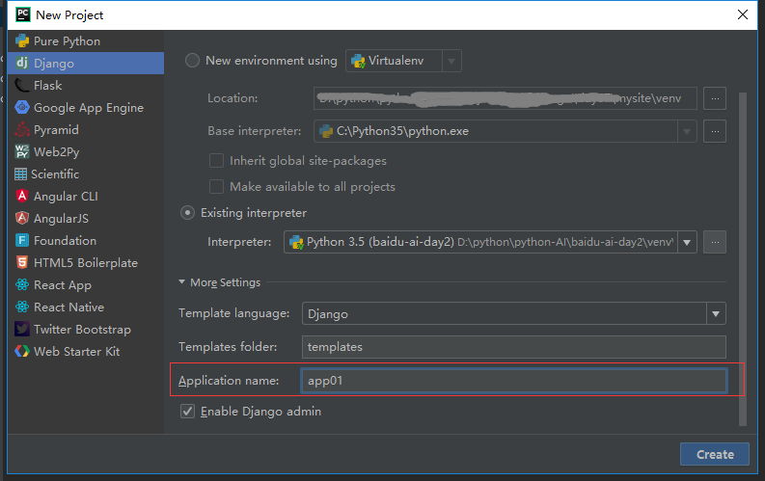The height and width of the screenshot is (481, 765).
Task: Click the Pure Python project icon
Action: click(22, 40)
